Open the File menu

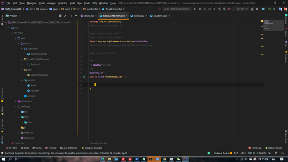(8, 3)
